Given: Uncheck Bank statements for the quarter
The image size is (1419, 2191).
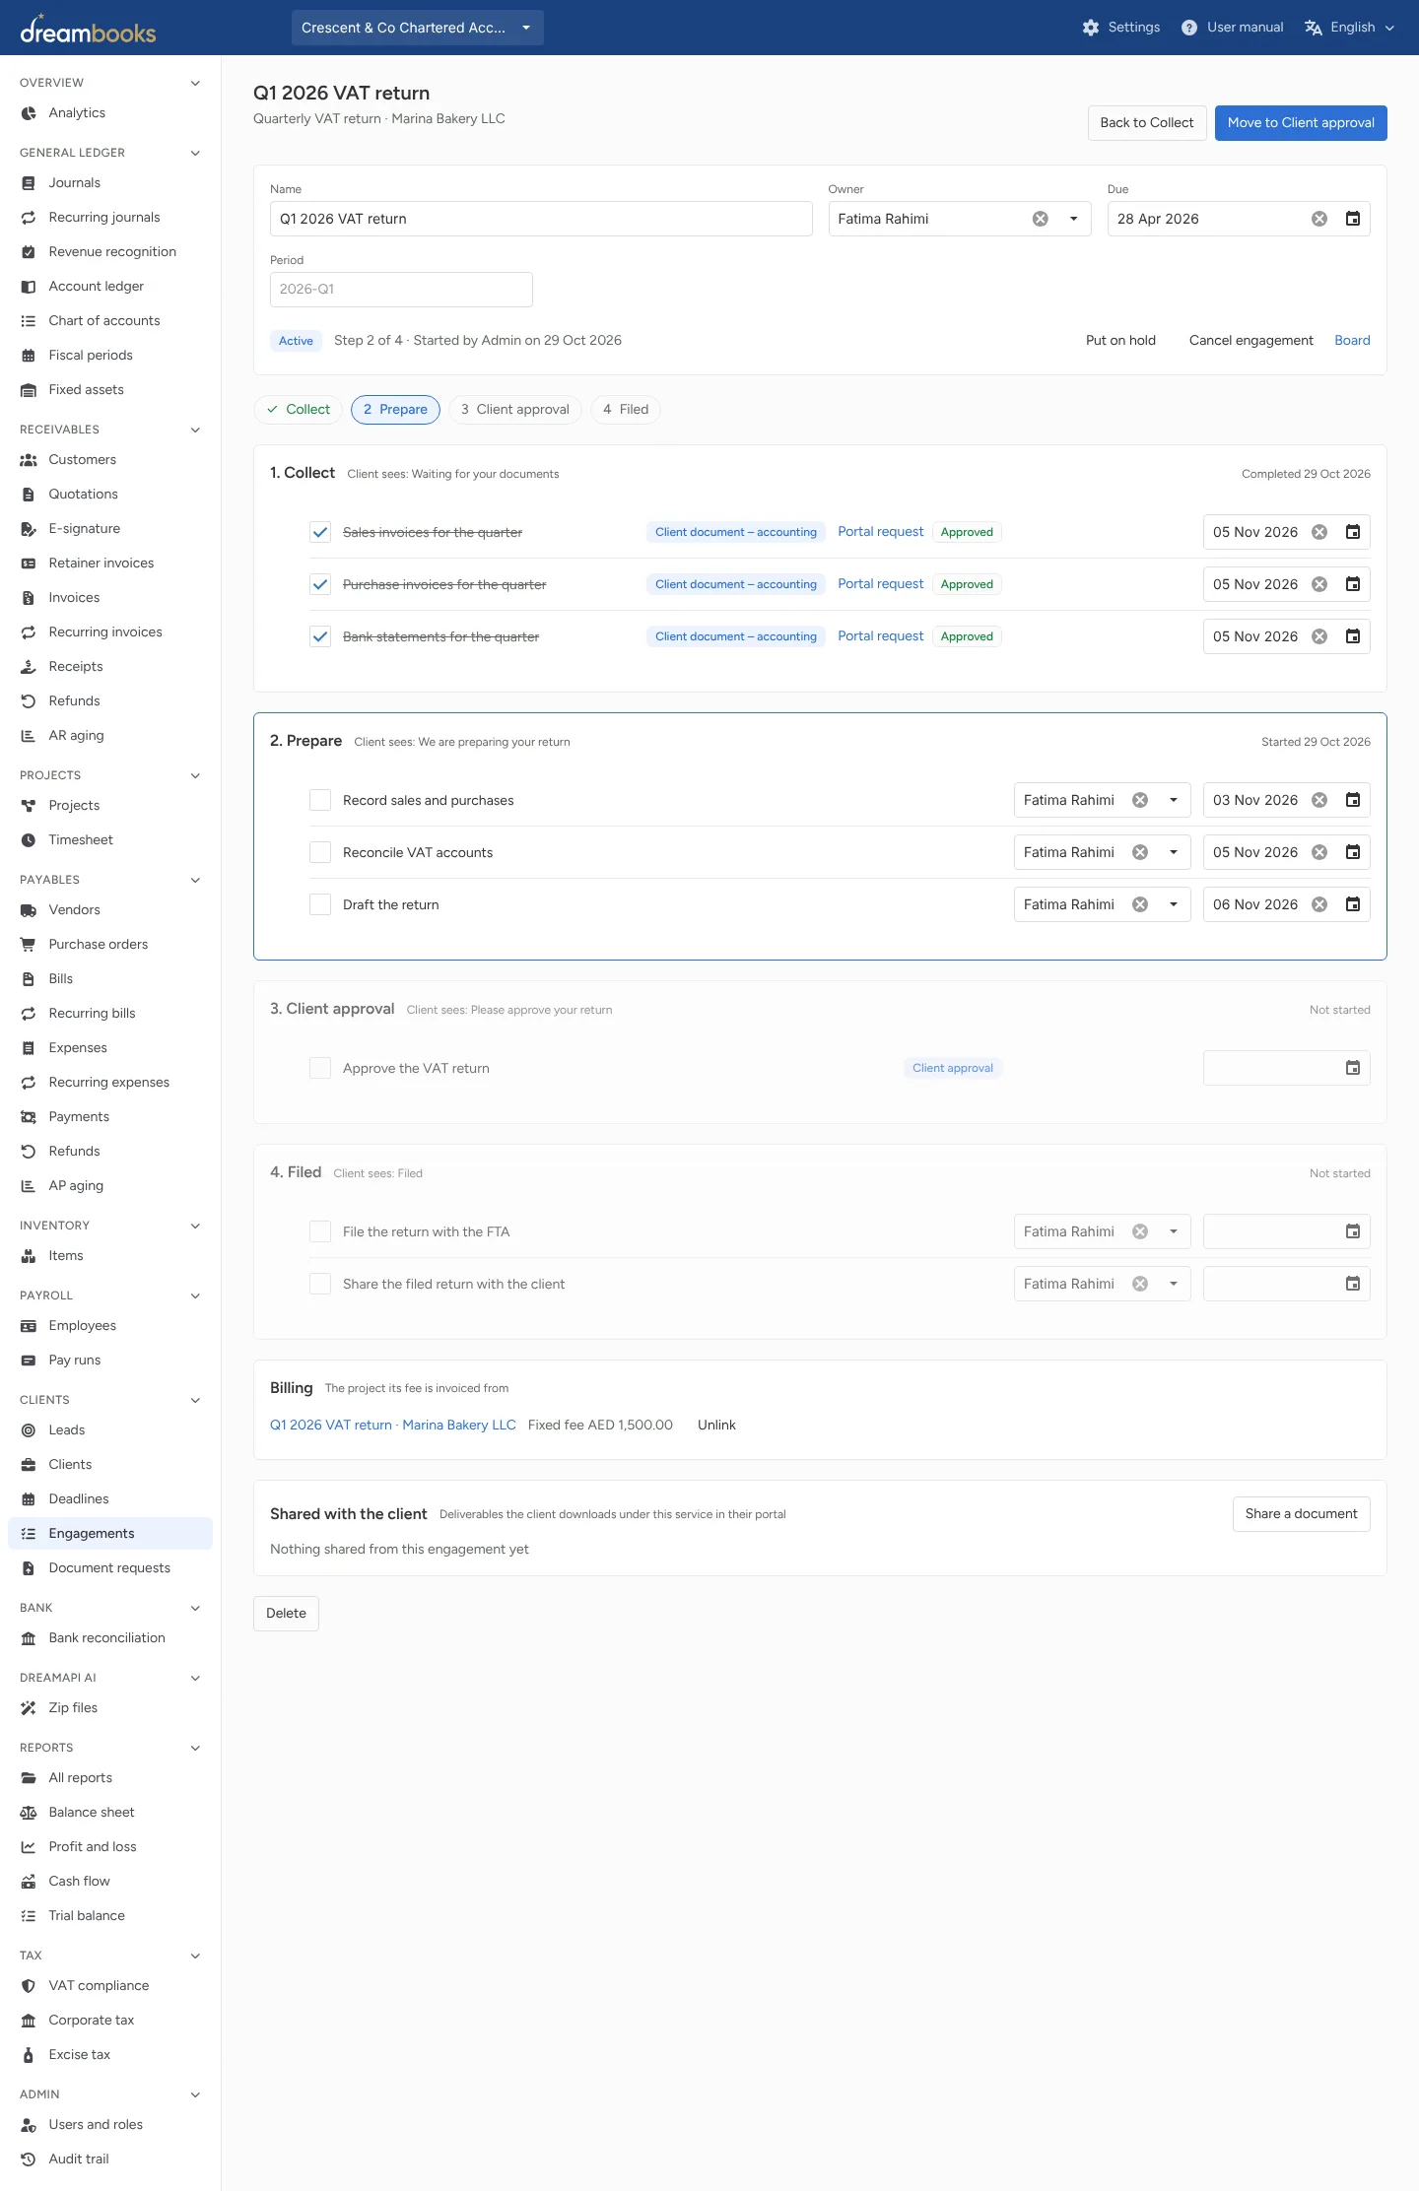Looking at the screenshot, I should (x=320, y=636).
